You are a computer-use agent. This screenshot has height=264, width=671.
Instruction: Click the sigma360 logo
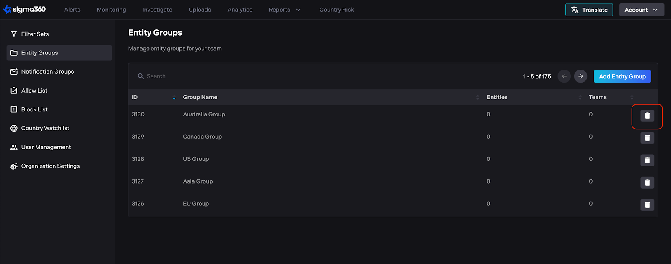click(25, 10)
